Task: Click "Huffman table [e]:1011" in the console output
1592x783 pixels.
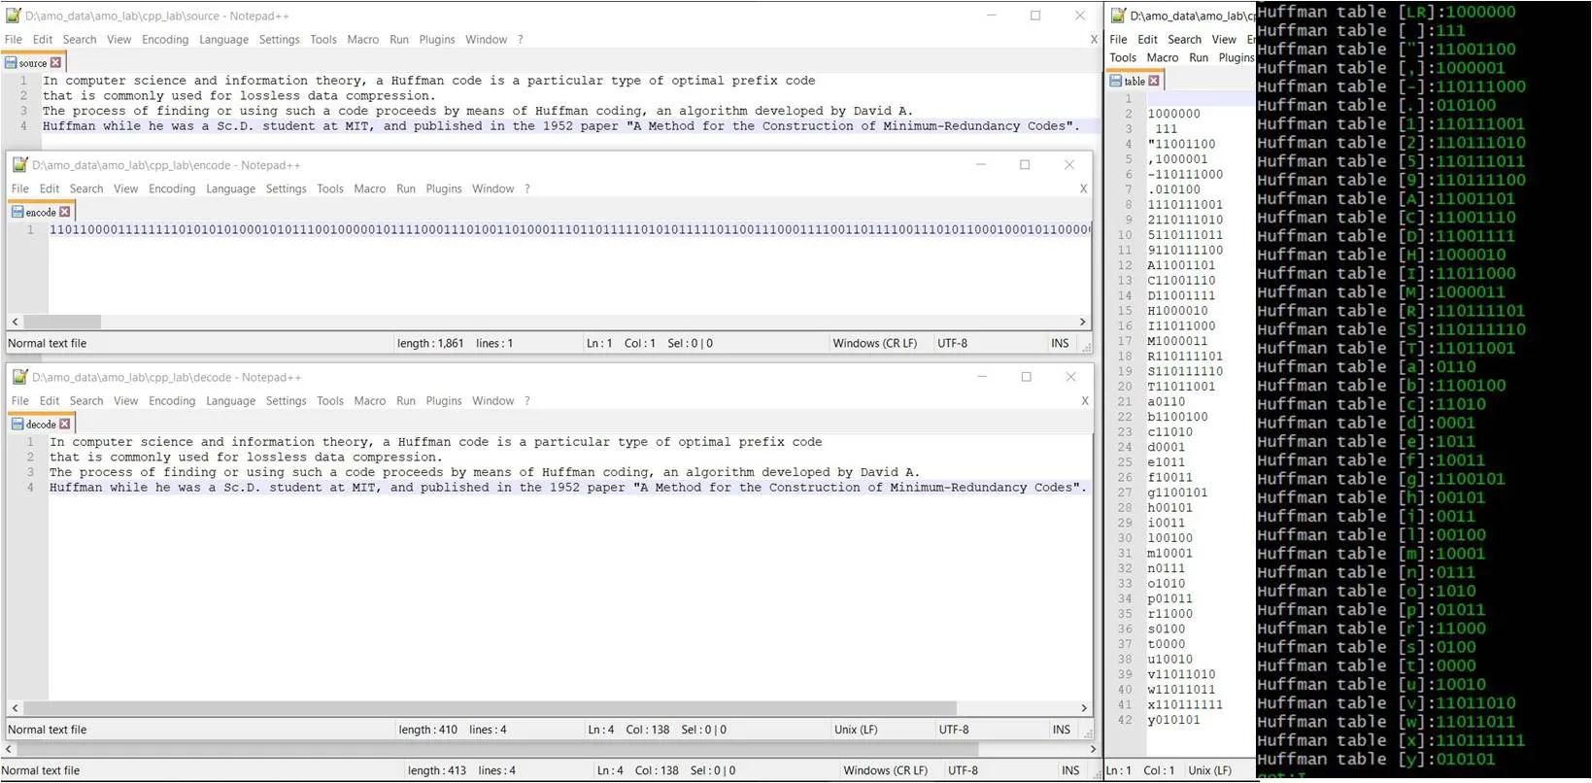Action: (x=1366, y=442)
